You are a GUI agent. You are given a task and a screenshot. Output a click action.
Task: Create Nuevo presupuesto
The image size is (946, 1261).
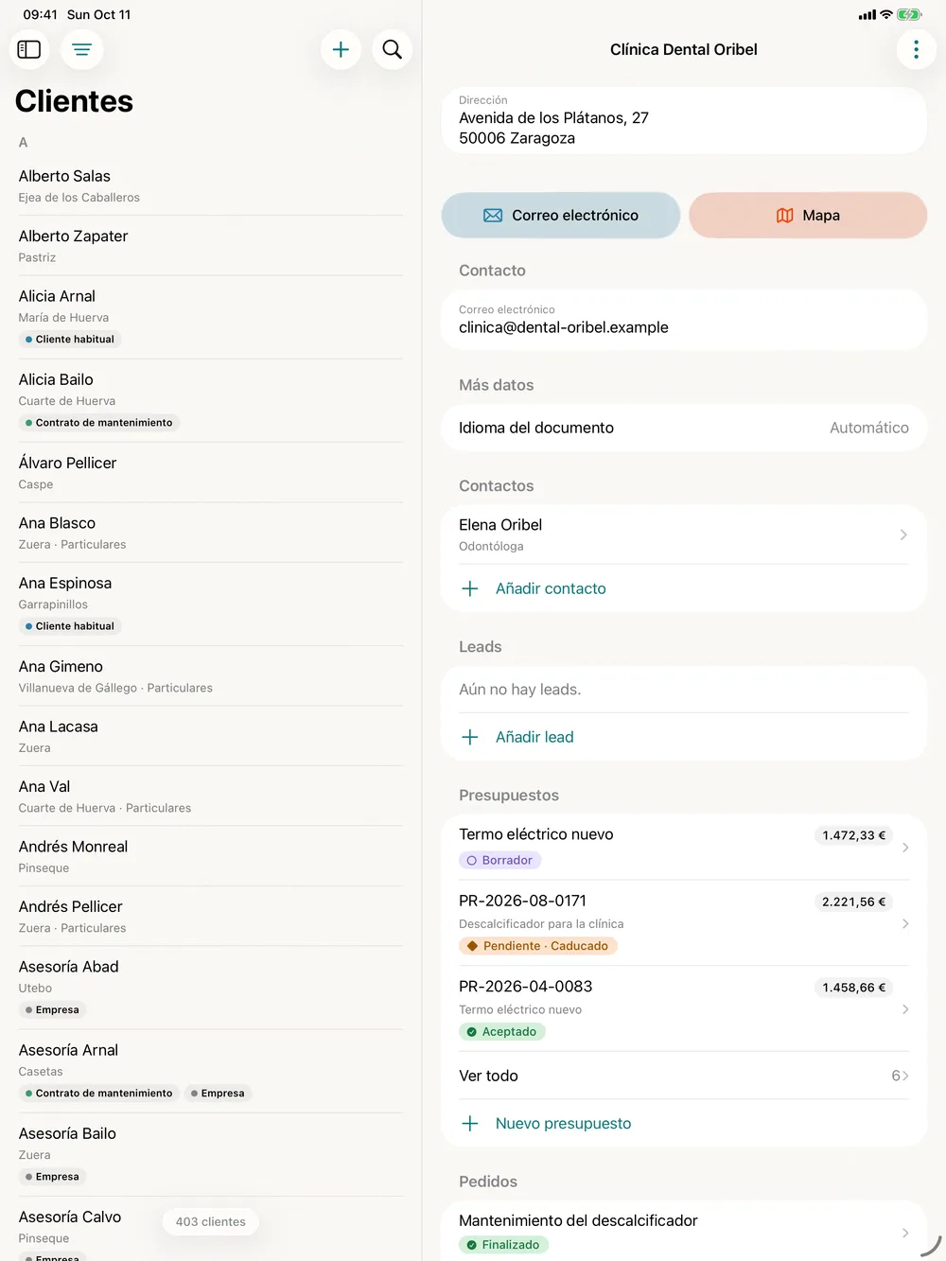point(564,1124)
